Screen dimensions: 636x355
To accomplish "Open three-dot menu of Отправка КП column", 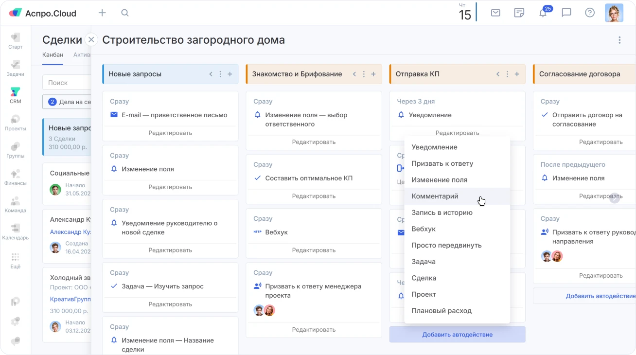I will 507,74.
